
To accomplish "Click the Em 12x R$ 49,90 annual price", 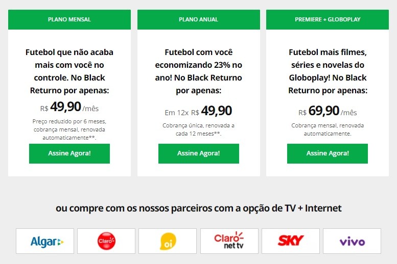I will (x=198, y=111).
